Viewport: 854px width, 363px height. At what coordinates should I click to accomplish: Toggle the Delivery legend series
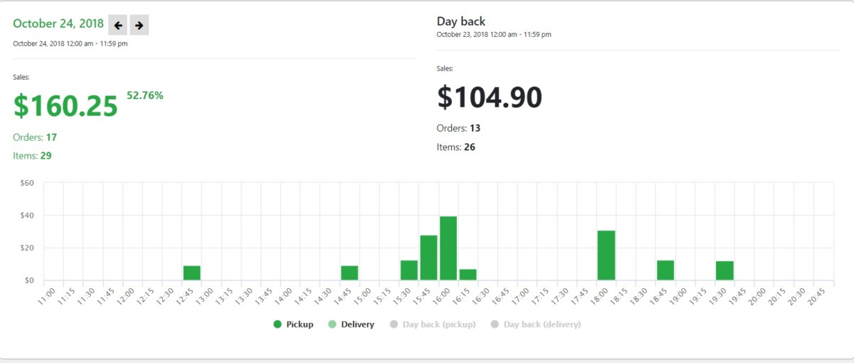(x=351, y=325)
